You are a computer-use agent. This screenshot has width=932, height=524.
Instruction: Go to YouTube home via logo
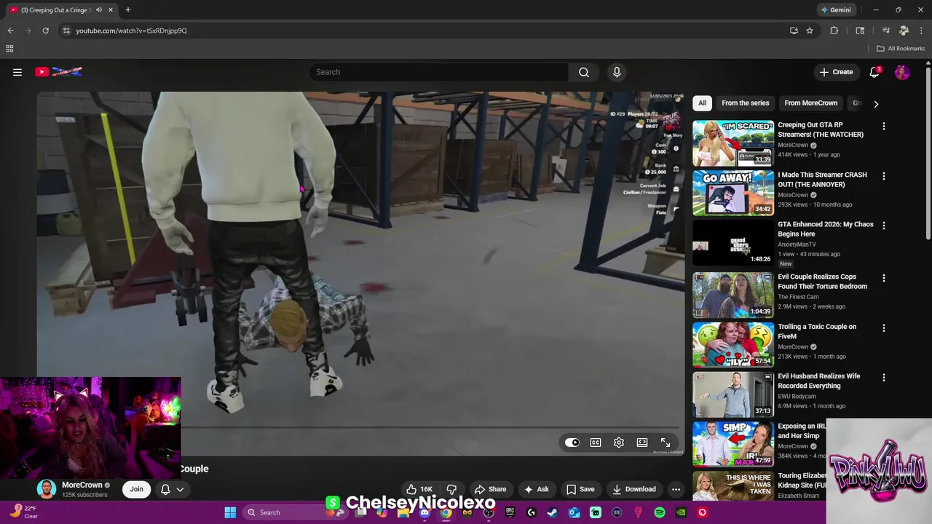pyautogui.click(x=58, y=71)
